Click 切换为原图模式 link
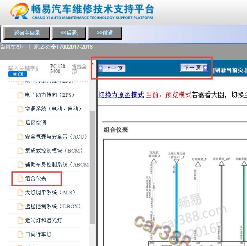Image resolution: width=247 pixels, height=246 pixels. (121, 95)
